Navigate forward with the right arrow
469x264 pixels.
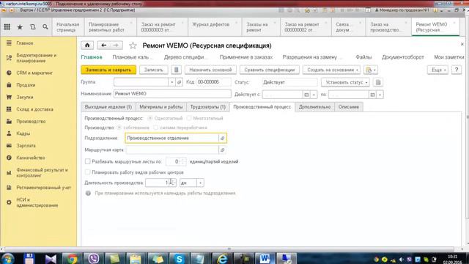click(116, 45)
